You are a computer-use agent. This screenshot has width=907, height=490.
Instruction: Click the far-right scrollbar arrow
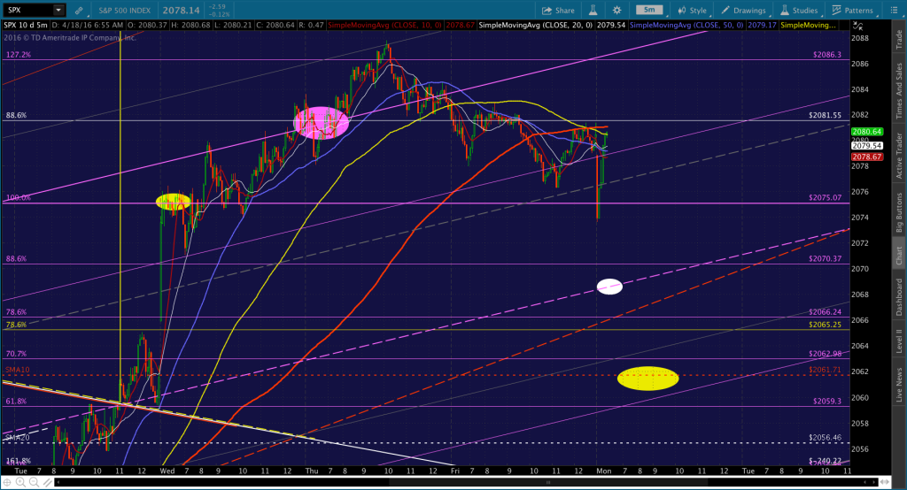[x=874, y=482]
